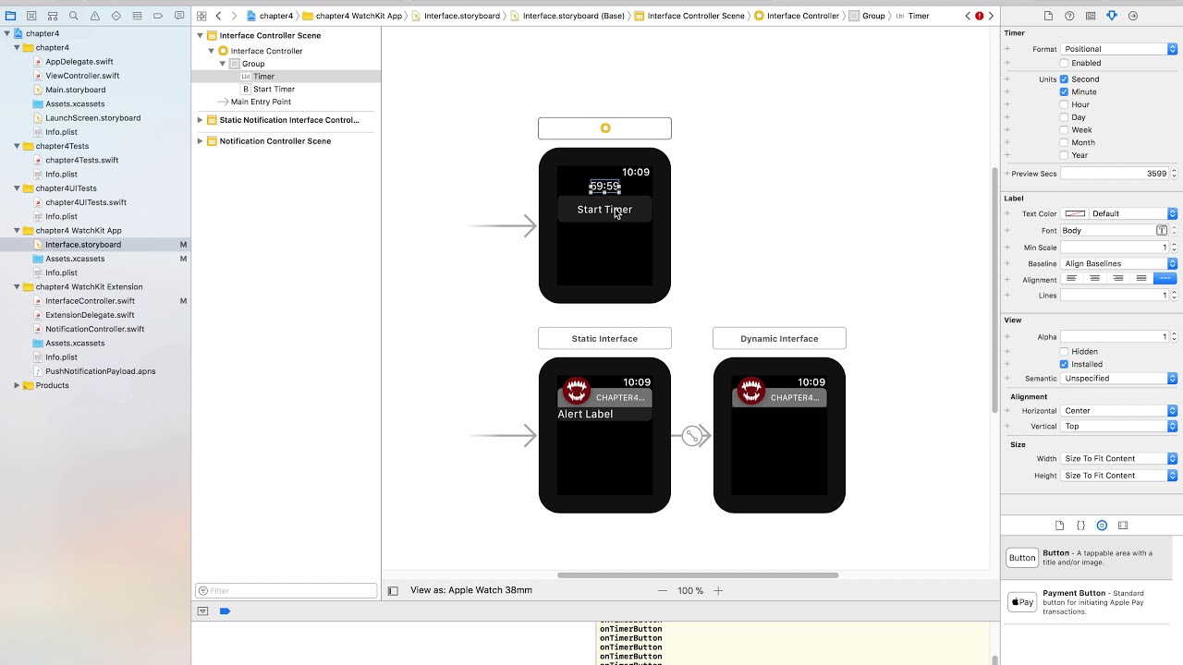The image size is (1183, 665).
Task: Check the Hour units checkbox
Action: click(1064, 104)
